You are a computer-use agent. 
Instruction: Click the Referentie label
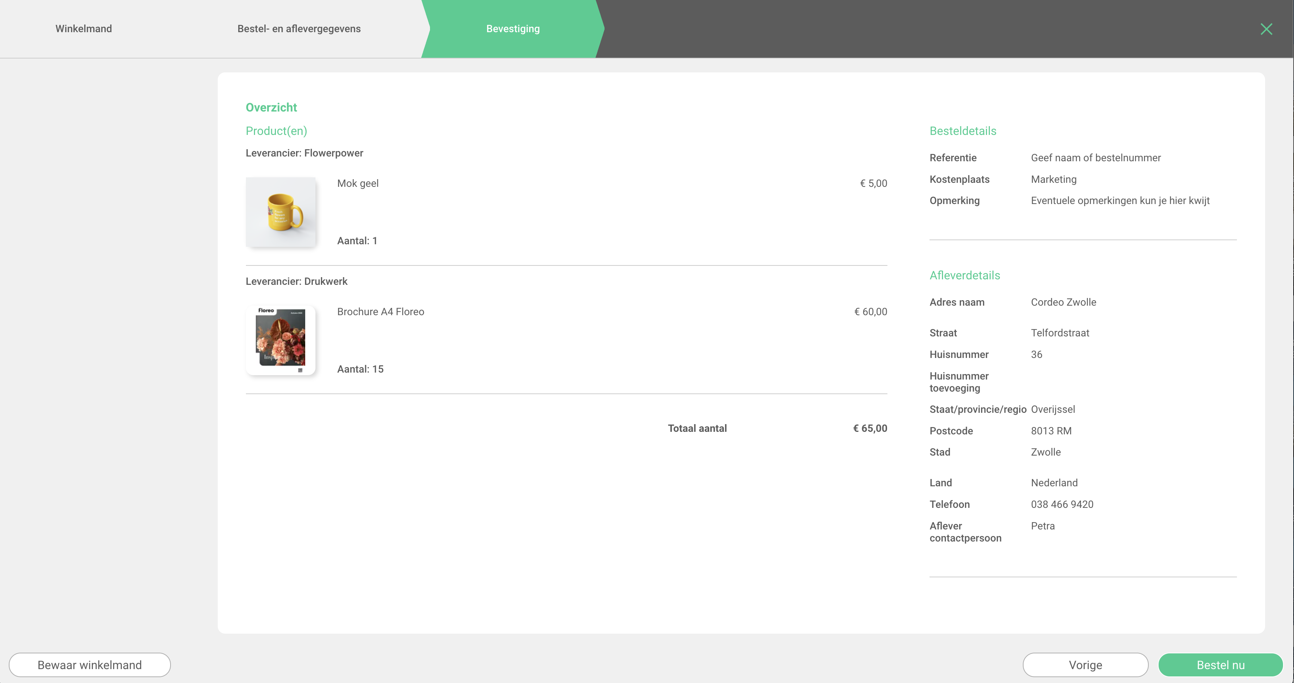coord(953,158)
